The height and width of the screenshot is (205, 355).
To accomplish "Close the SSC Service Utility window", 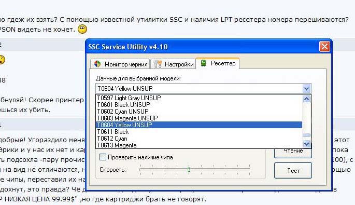I will [324, 47].
